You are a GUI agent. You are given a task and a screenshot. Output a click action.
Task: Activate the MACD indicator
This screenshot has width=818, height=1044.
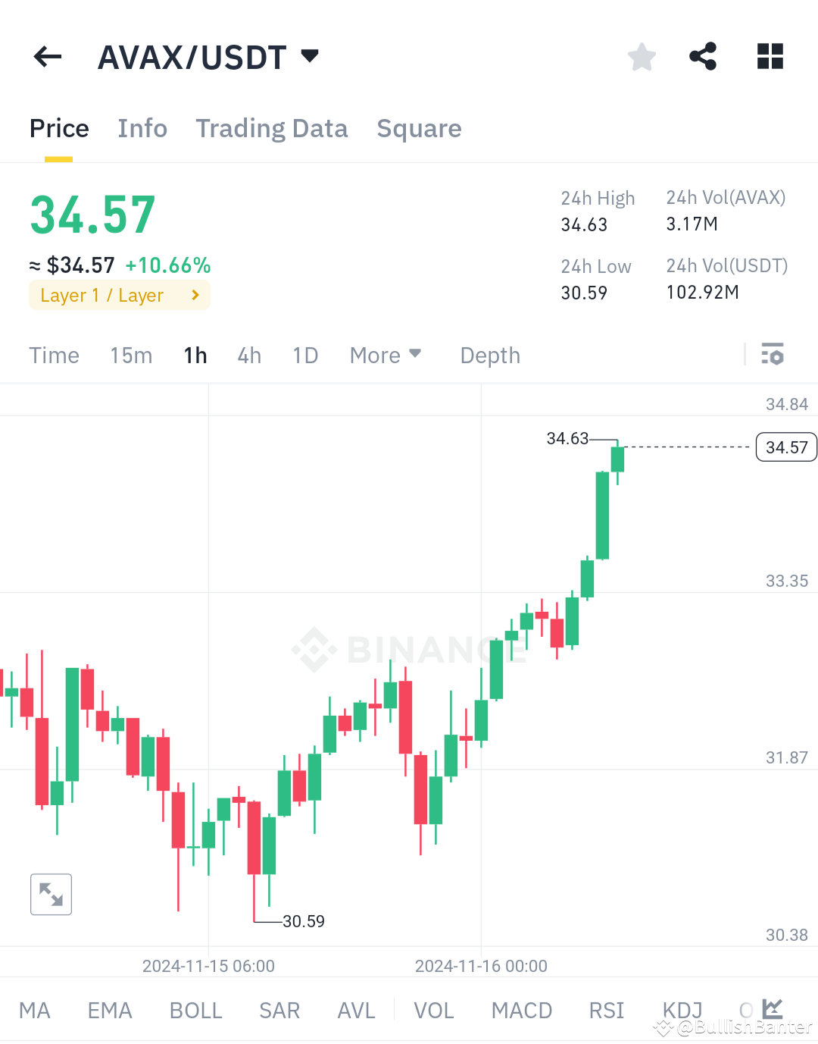[x=521, y=1010]
